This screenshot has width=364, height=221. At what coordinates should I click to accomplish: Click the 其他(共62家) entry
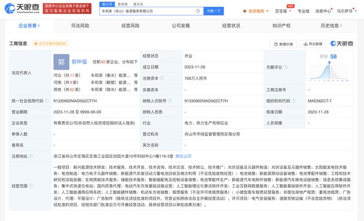(67, 89)
